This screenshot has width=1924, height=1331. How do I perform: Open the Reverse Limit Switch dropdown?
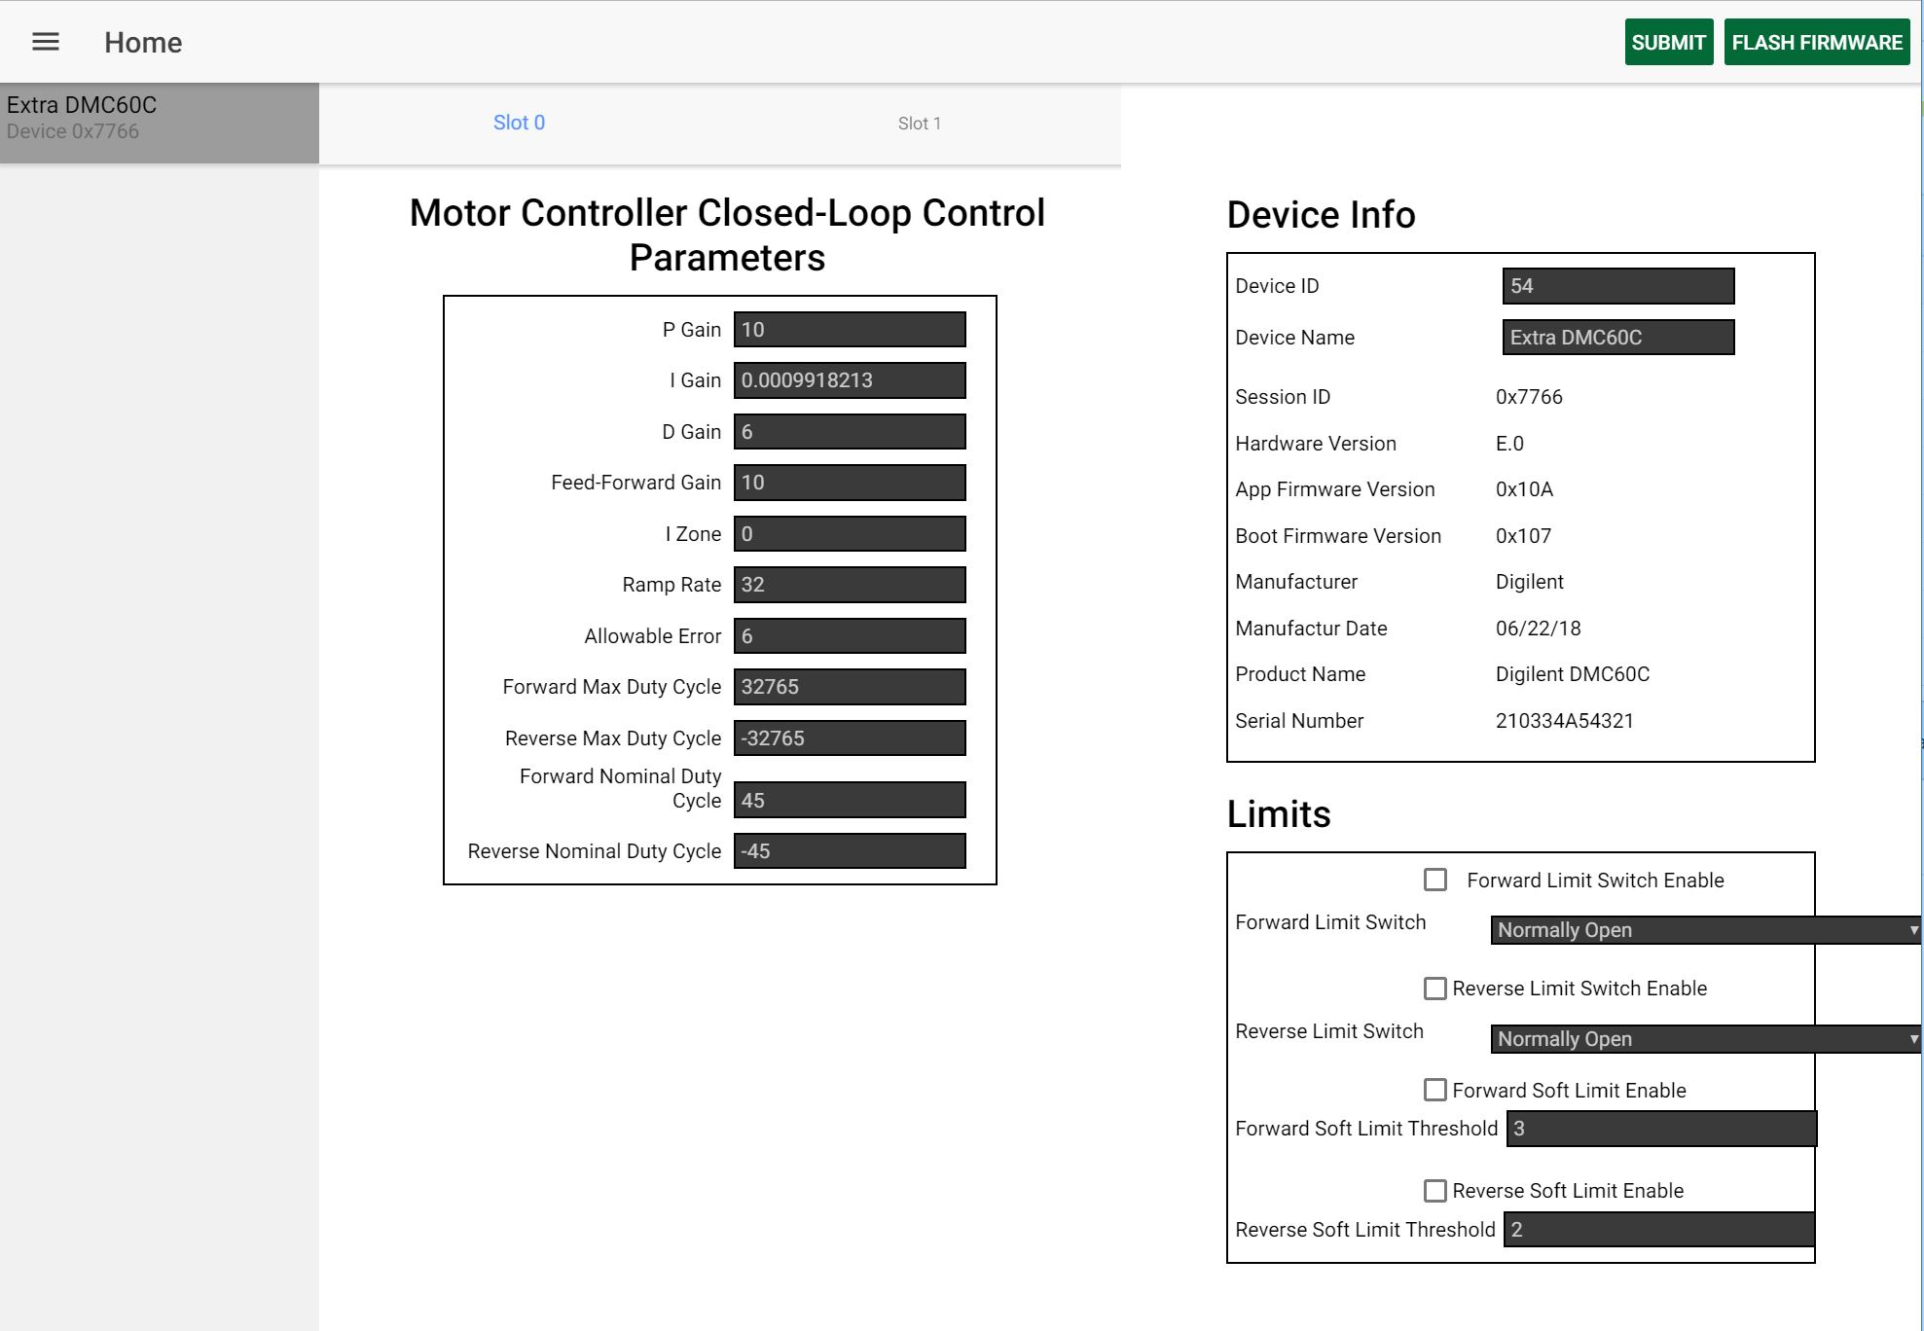click(1706, 1039)
